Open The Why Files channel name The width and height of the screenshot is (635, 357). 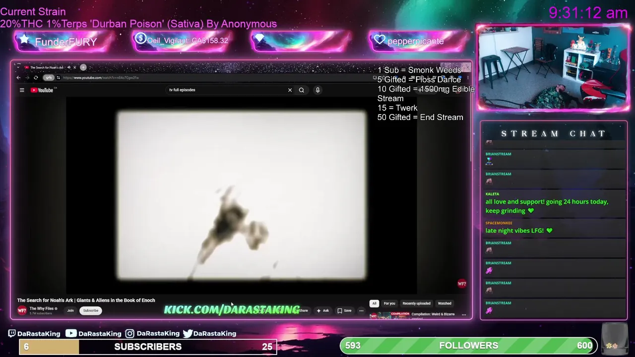[x=42, y=308]
